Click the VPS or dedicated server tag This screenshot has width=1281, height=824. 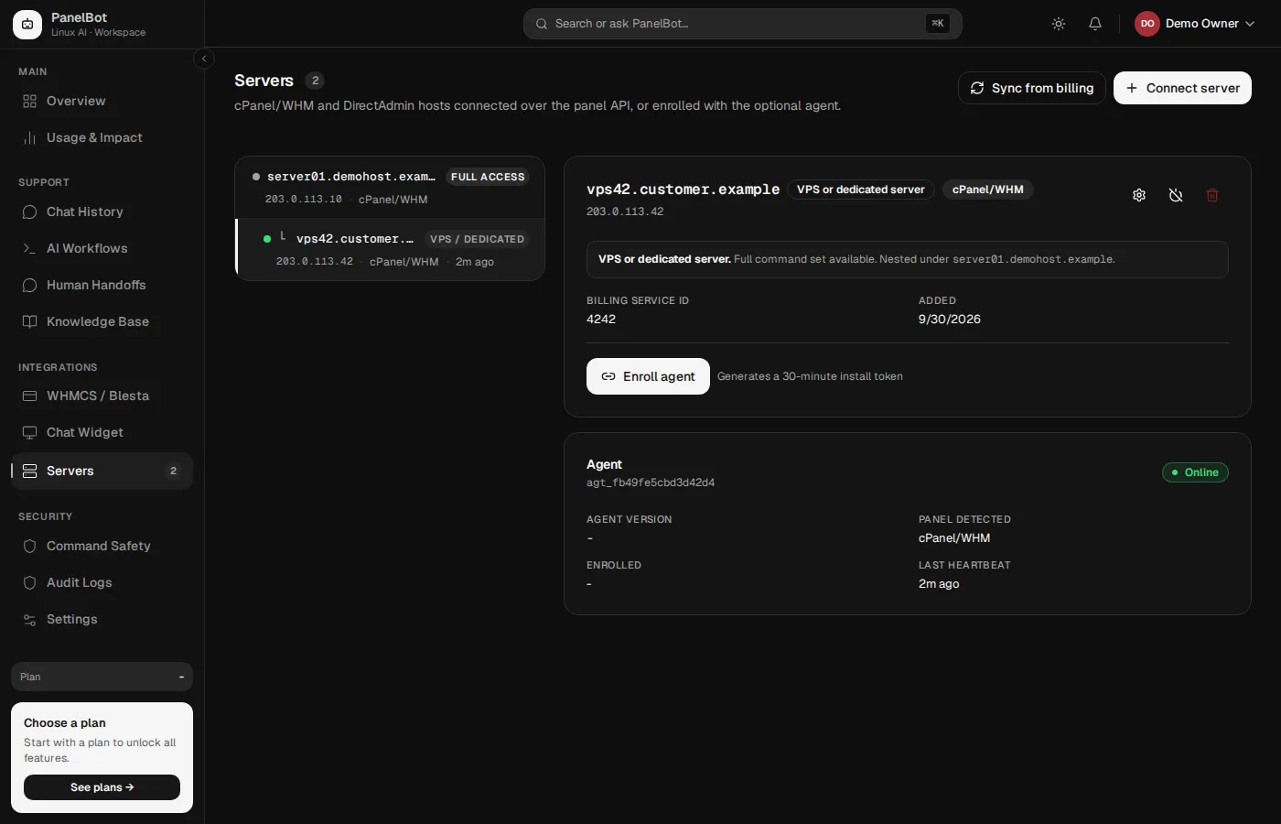pyautogui.click(x=861, y=190)
